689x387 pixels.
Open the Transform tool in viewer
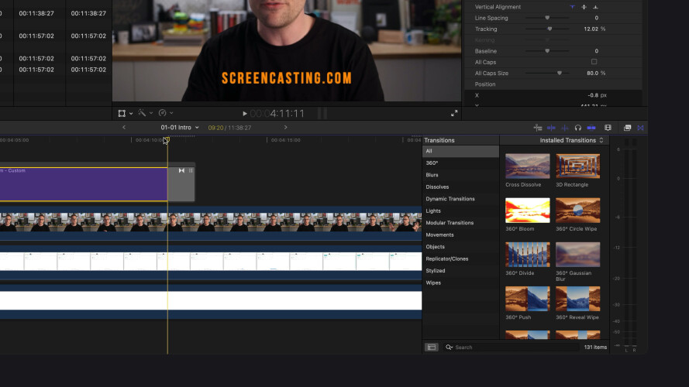pos(122,113)
